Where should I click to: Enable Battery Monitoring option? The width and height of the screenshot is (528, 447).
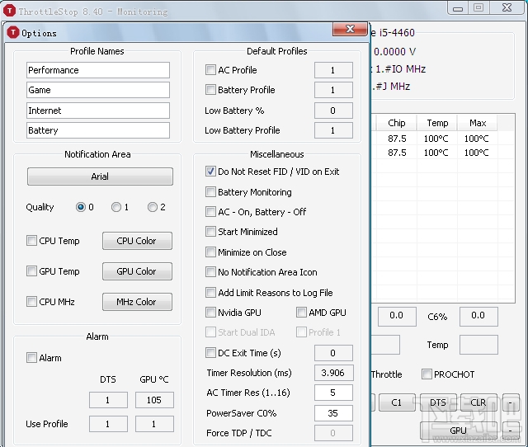[211, 192]
